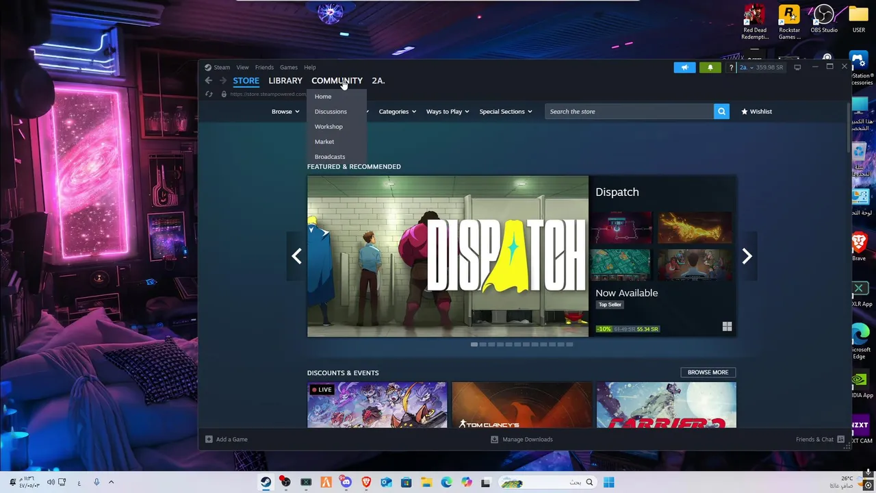Click the Add a Game link

[231, 440]
